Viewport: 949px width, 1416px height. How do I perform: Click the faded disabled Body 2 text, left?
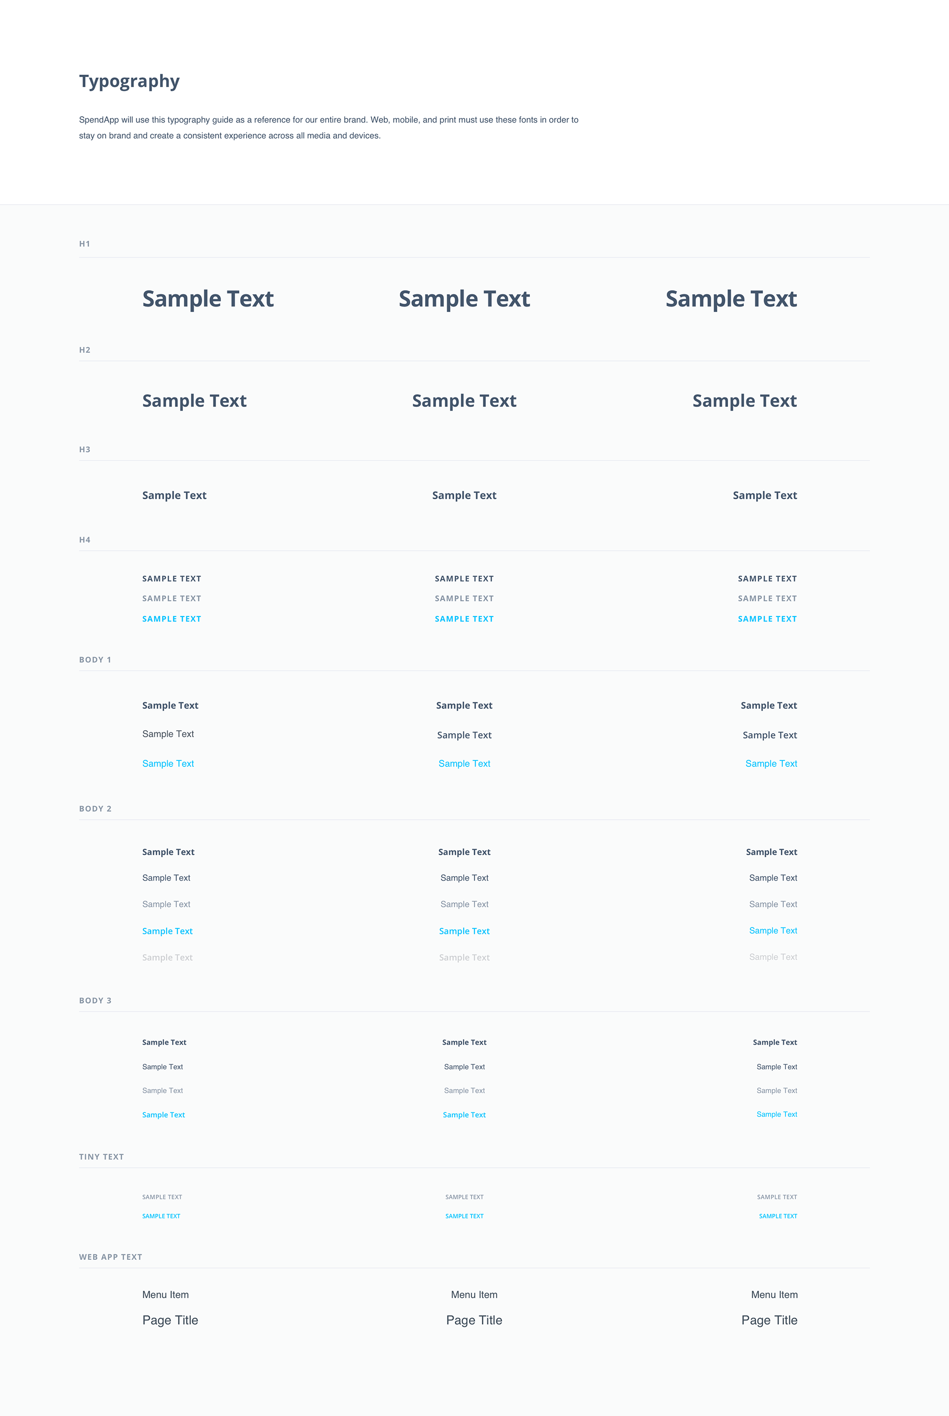tap(167, 957)
